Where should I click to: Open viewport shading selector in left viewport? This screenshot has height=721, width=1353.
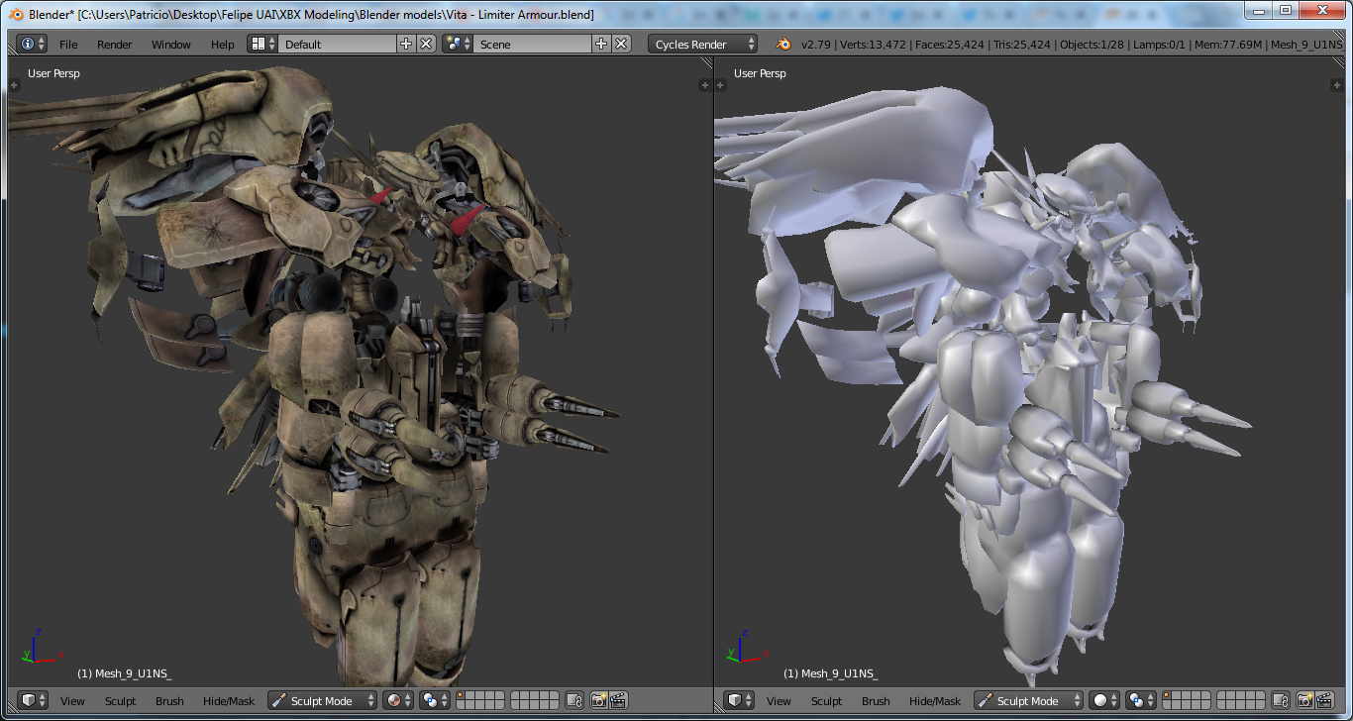tap(398, 701)
